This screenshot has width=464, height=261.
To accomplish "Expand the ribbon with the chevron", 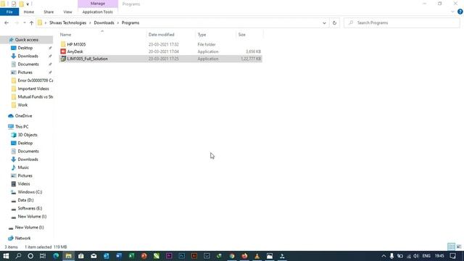I will (x=452, y=12).
